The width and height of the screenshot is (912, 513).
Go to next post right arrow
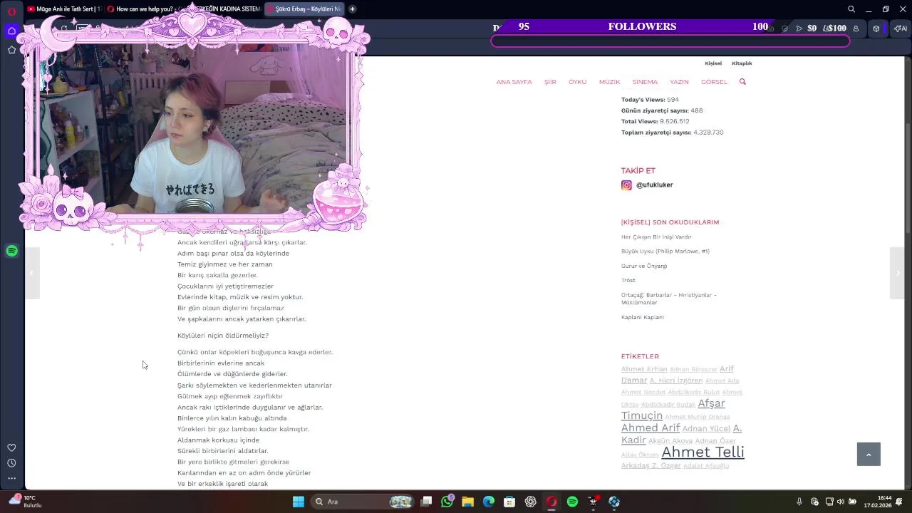[x=897, y=273]
